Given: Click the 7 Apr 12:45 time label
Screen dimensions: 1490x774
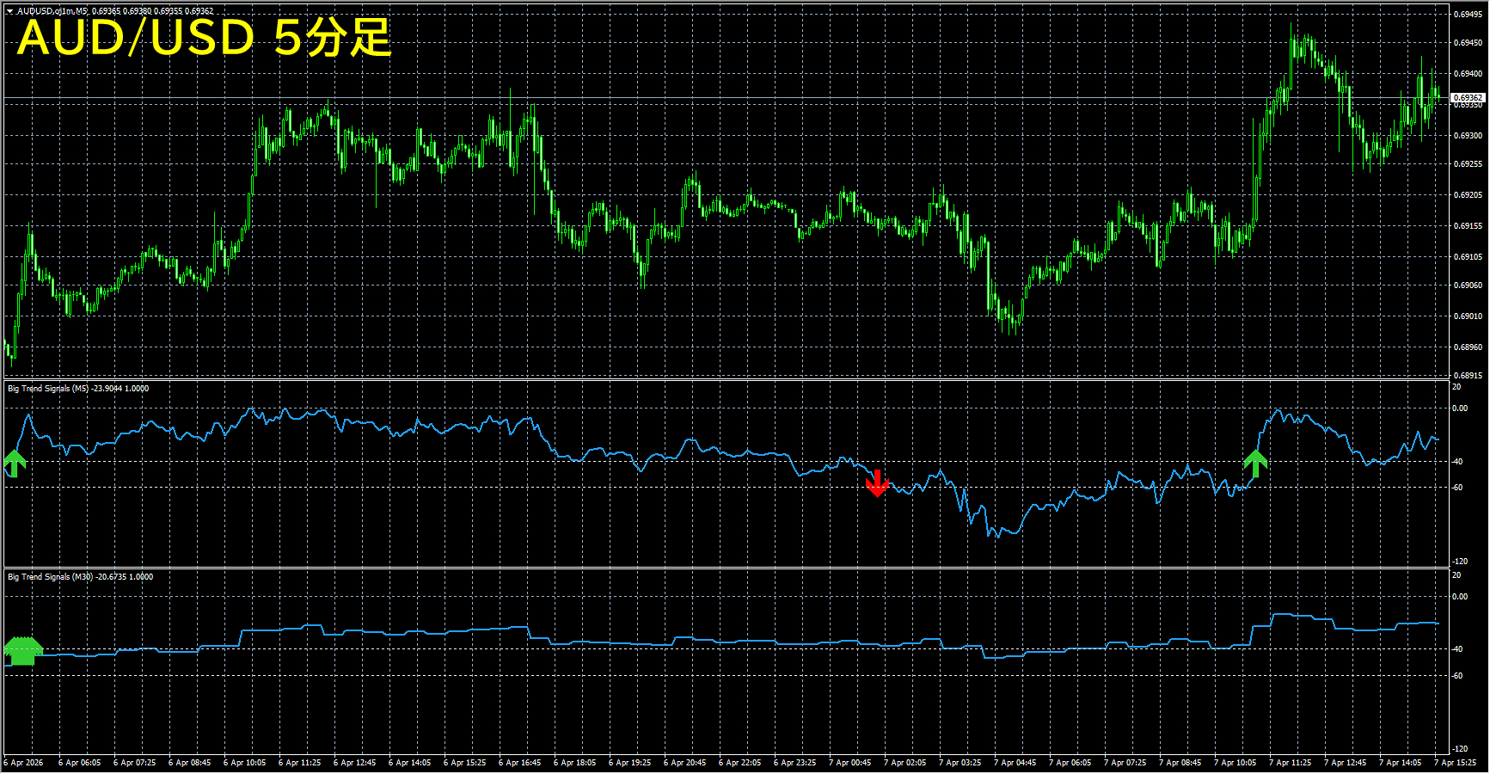Looking at the screenshot, I should (1345, 763).
